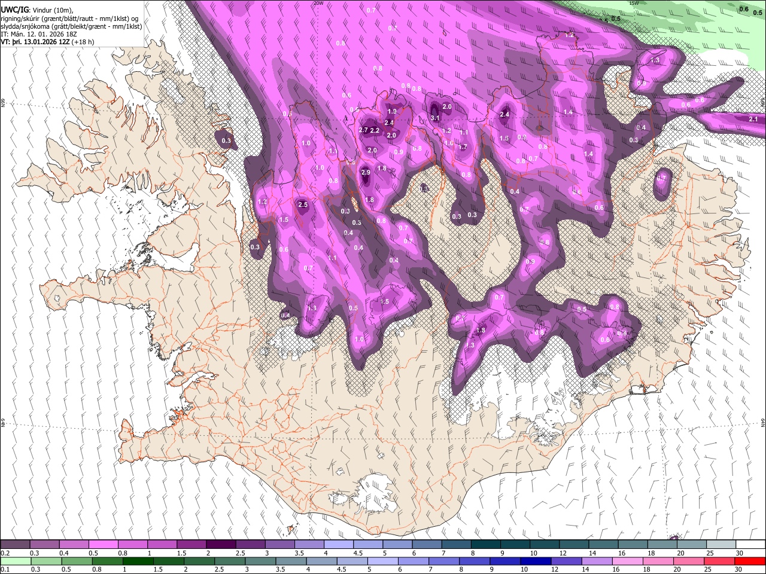Select top-row legend swatch between 8 and 9
766x574 pixels.
pyautogui.click(x=485, y=545)
